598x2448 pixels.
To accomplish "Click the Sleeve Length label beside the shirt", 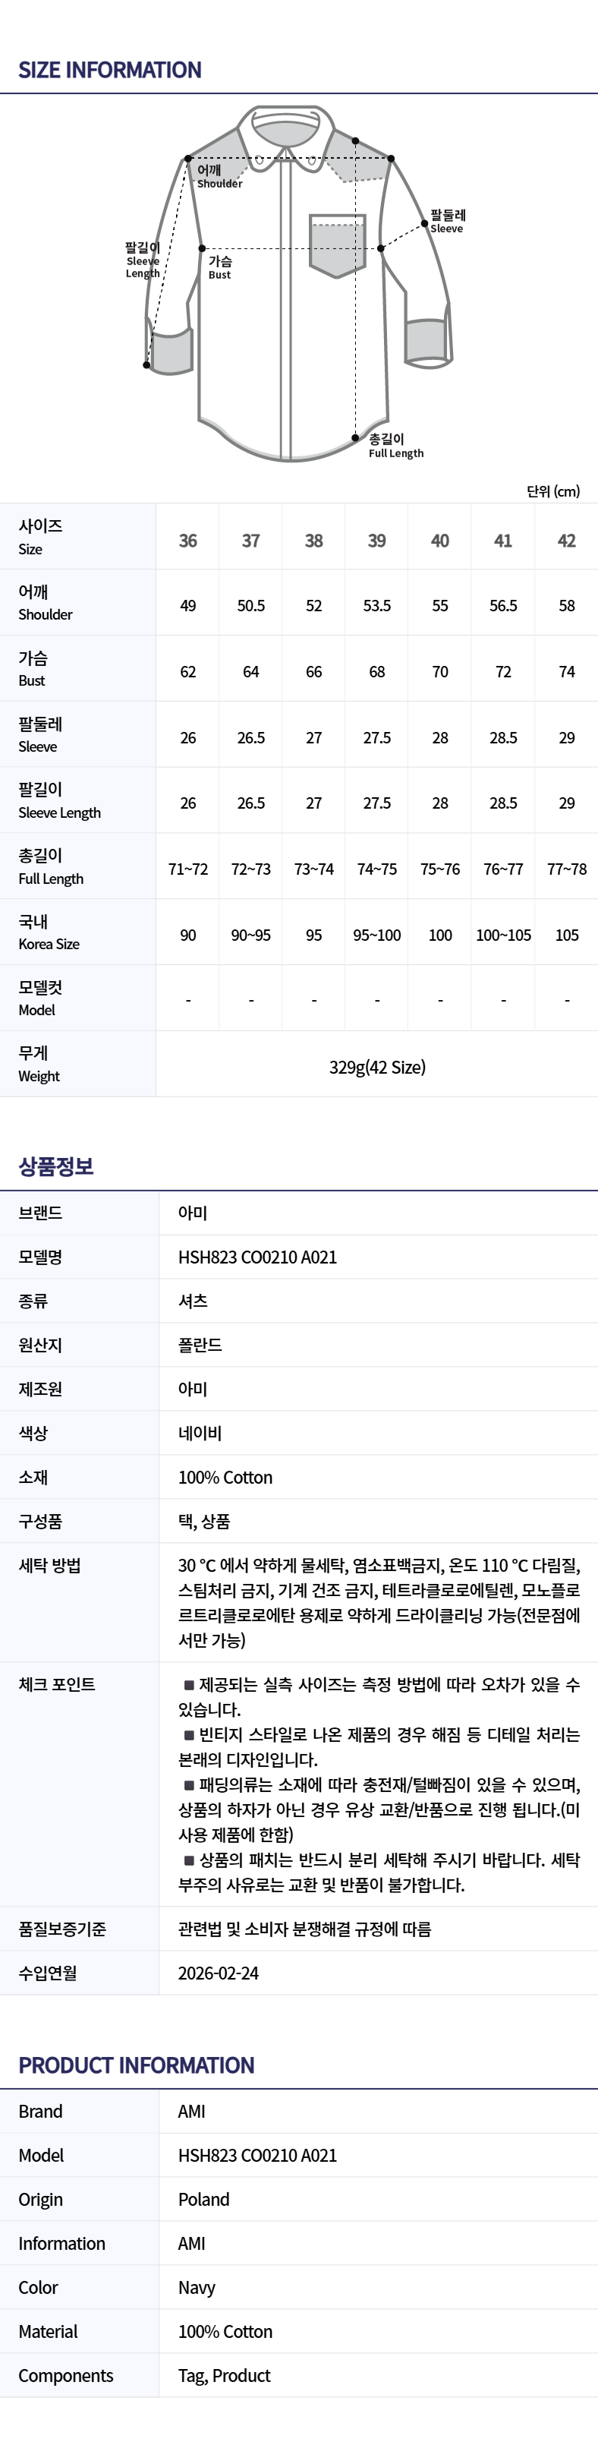I will coord(143,260).
